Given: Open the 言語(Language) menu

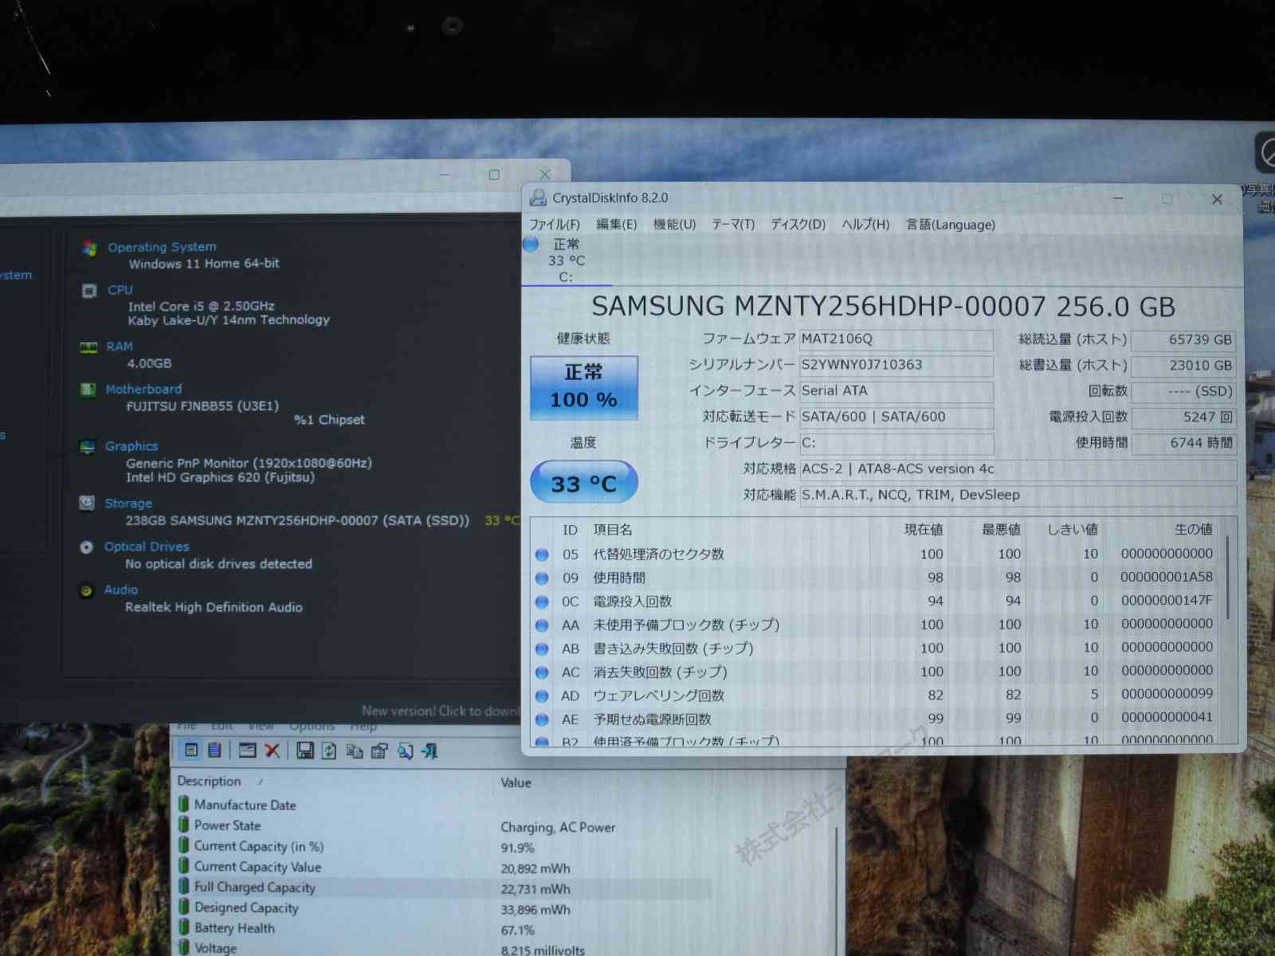Looking at the screenshot, I should coord(950,225).
